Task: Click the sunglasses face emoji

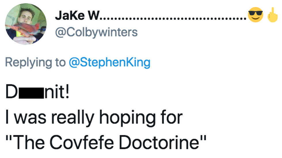Action: 255,16
